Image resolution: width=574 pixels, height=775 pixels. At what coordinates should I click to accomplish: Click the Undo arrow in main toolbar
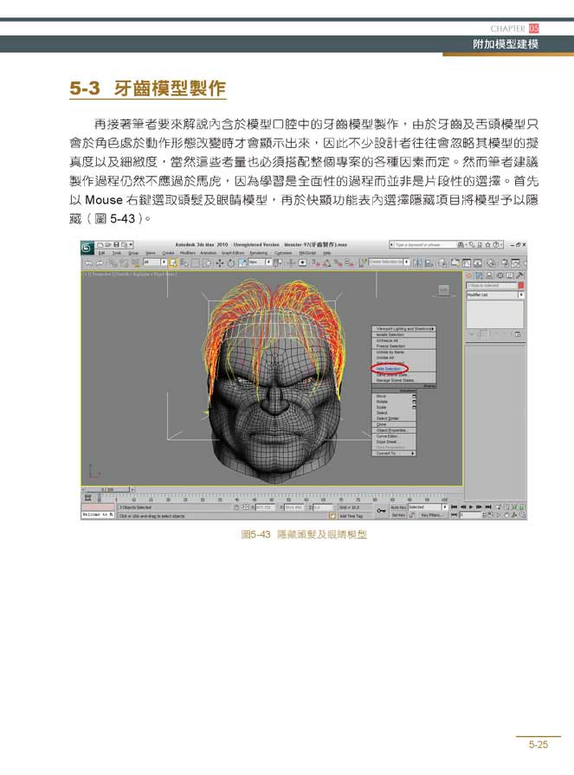pos(89,263)
